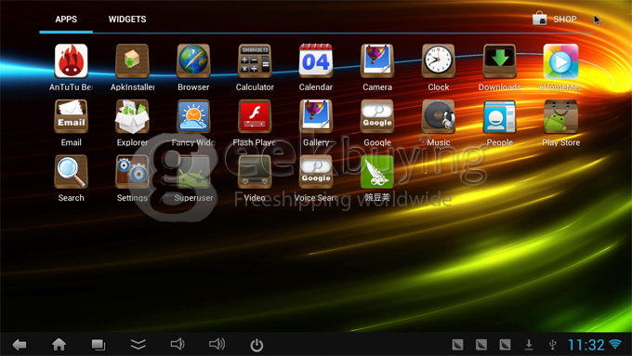The image size is (632, 356).
Task: Switch to the WIDGETS tab
Action: [x=127, y=19]
